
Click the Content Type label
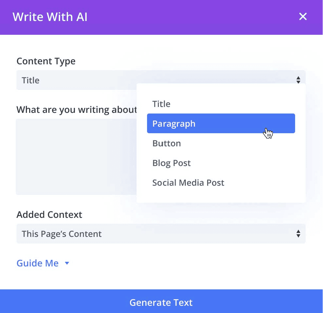click(46, 61)
